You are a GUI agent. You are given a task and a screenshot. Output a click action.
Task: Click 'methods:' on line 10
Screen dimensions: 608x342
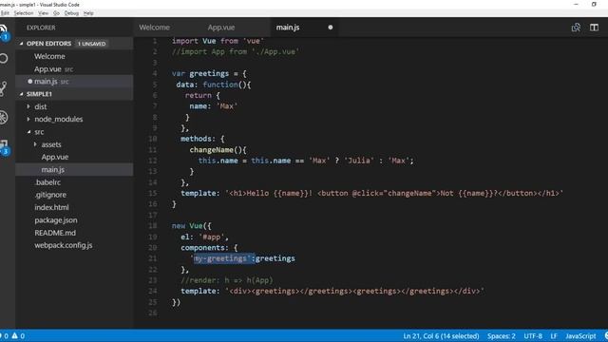point(198,139)
